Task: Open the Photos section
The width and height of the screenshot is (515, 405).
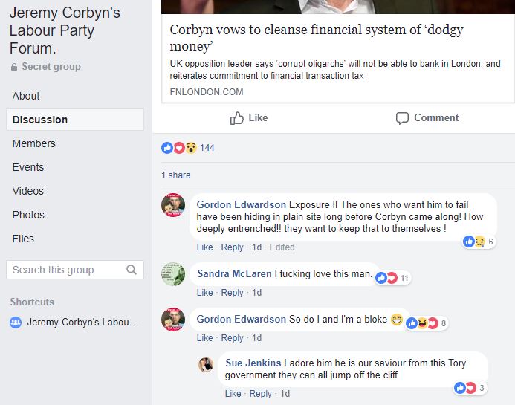Action: pos(28,215)
